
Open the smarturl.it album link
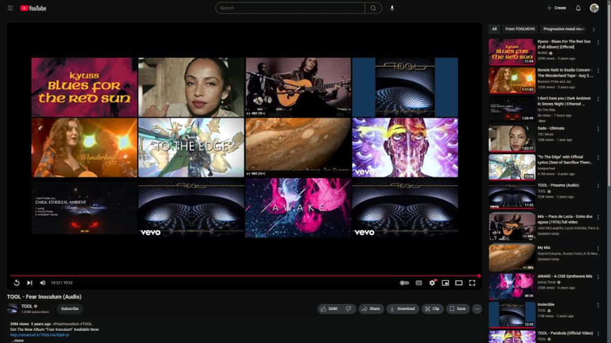coord(40,335)
